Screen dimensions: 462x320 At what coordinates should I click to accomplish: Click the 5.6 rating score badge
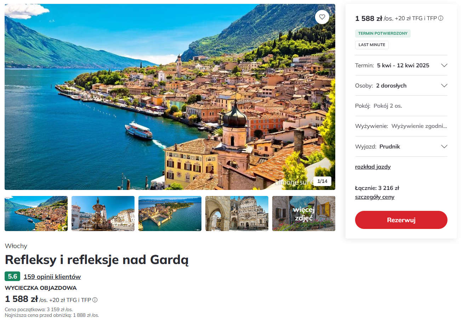(12, 276)
